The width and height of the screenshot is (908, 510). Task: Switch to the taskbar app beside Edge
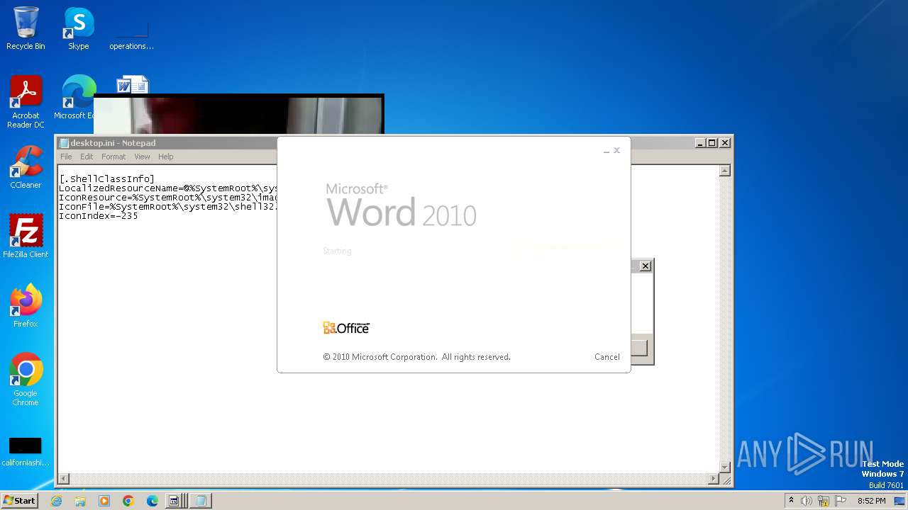pyautogui.click(x=174, y=501)
